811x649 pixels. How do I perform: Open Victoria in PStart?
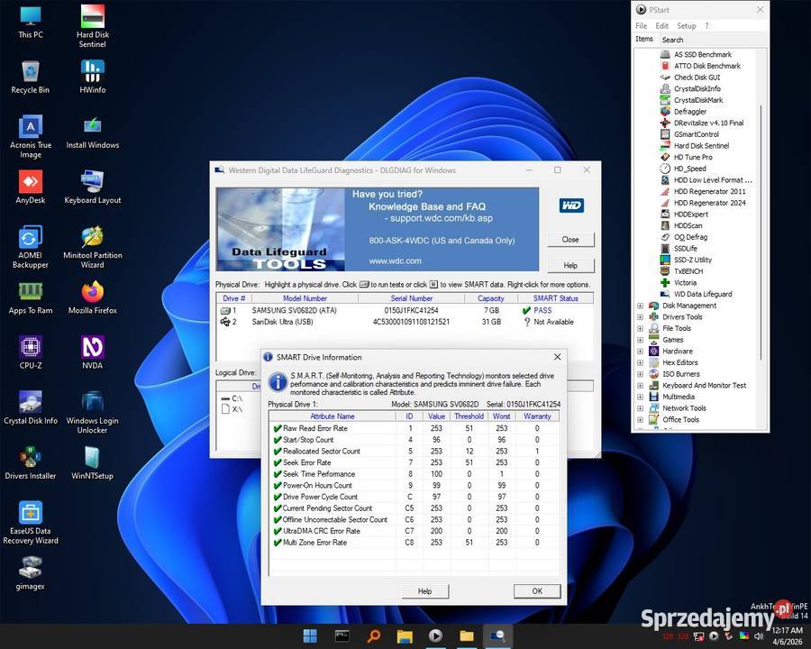(x=685, y=283)
